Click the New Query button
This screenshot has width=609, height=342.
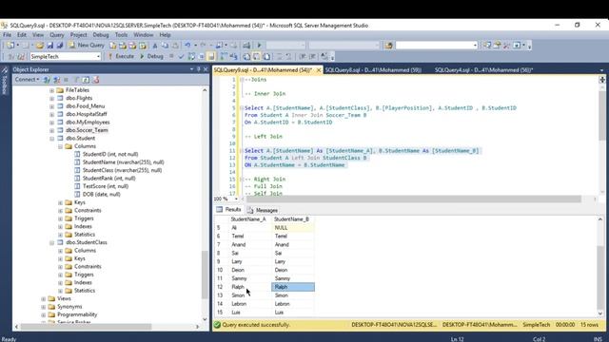point(87,46)
